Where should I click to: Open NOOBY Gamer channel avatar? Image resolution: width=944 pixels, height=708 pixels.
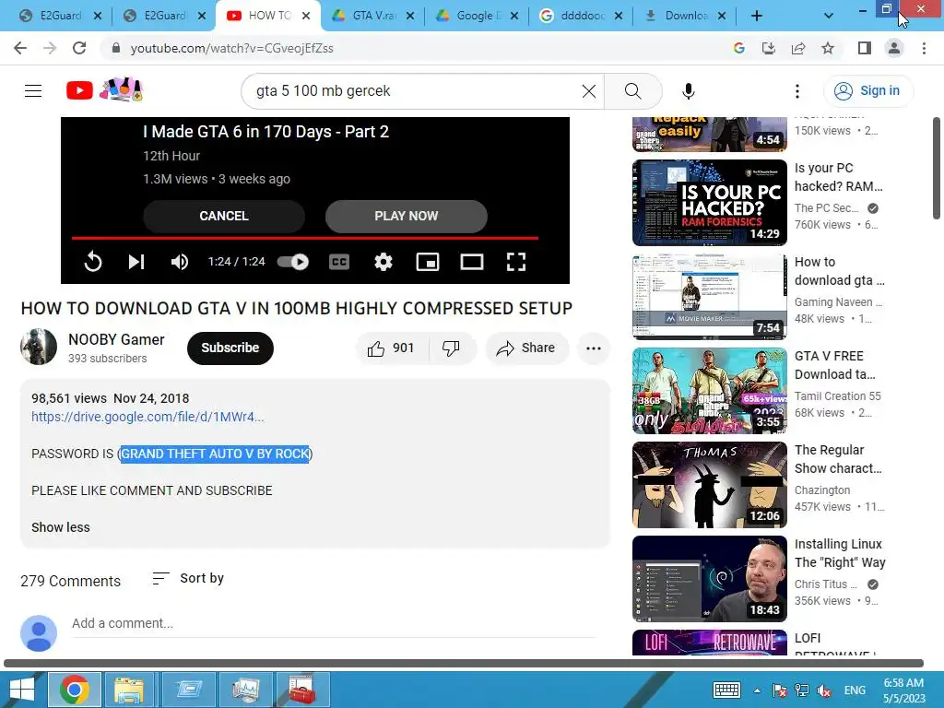39,347
